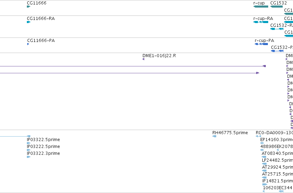This screenshot has height=193, width=293.
Task: Click the AT08340.5prime EST glyph
Action: 264,157
